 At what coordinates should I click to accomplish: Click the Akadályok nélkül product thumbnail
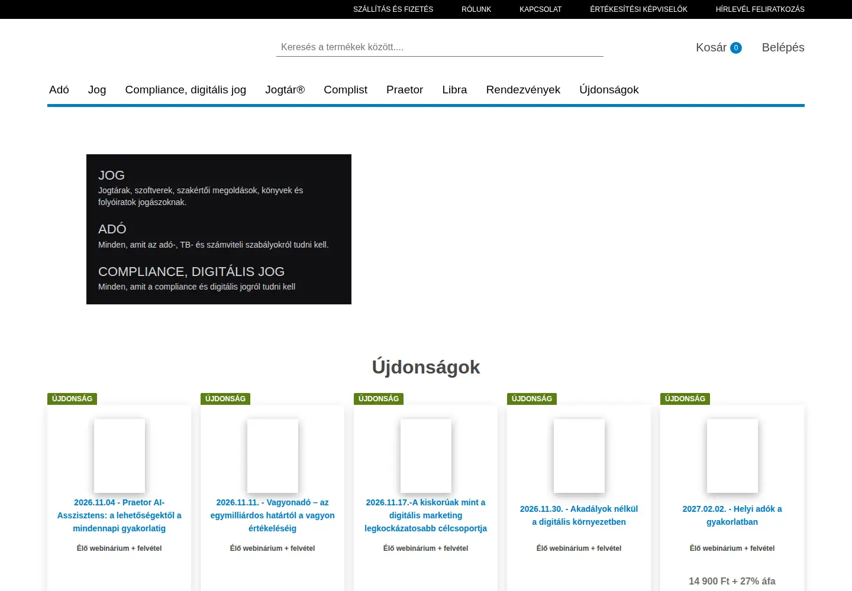579,456
